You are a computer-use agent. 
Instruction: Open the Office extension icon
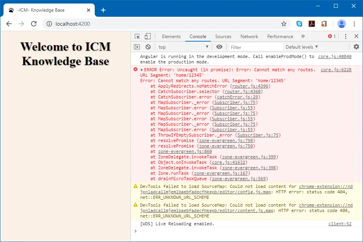pyautogui.click(x=324, y=24)
